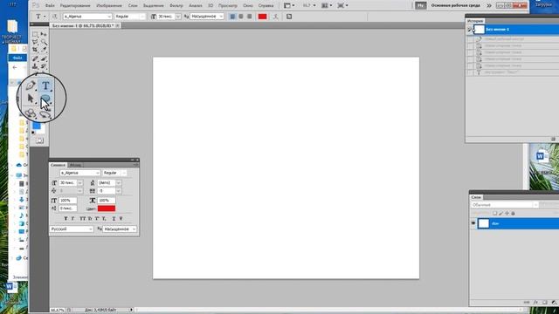Open anti-aliasing dropdown in options bar
The height and width of the screenshot is (314, 559).
(x=221, y=17)
